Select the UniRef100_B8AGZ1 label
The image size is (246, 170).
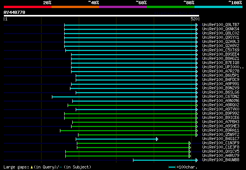pos(221,59)
